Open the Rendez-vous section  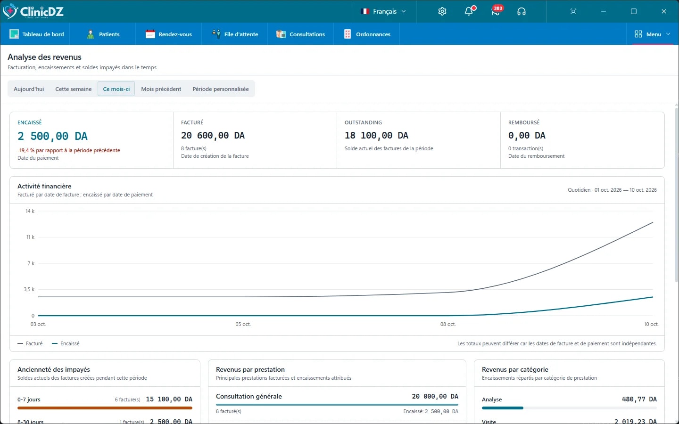coord(169,34)
